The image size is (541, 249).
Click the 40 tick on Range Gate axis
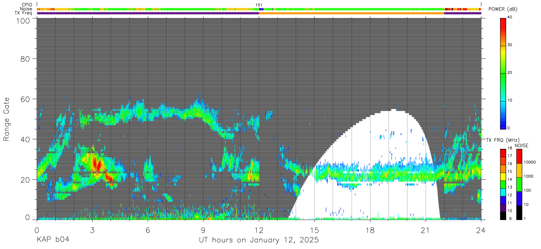(26, 139)
